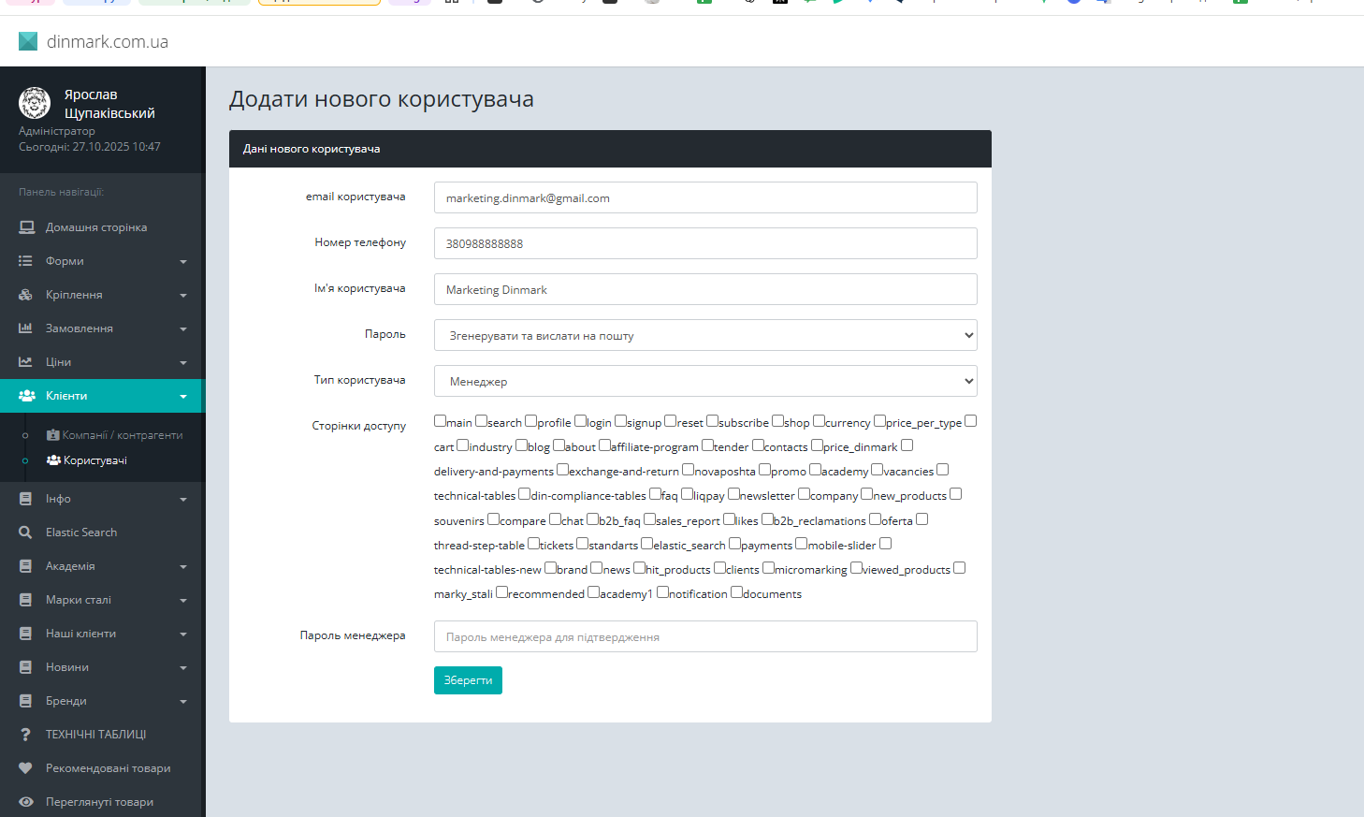Enable the affiliate-program checkbox

605,445
